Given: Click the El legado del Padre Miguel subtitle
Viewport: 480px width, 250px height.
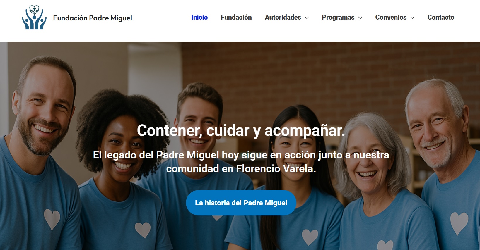Looking at the screenshot, I should pos(241,162).
